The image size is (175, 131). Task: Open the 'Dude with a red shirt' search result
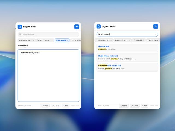(x=127, y=58)
